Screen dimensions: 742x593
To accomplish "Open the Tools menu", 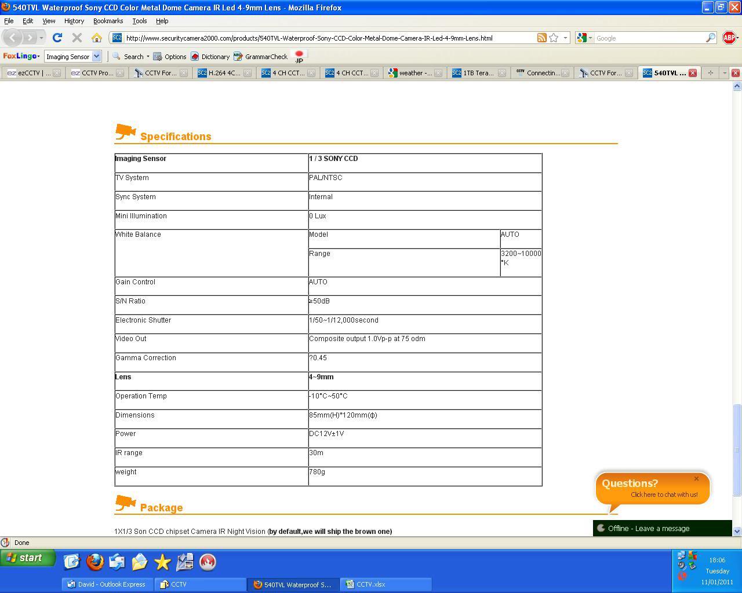I will (x=139, y=21).
